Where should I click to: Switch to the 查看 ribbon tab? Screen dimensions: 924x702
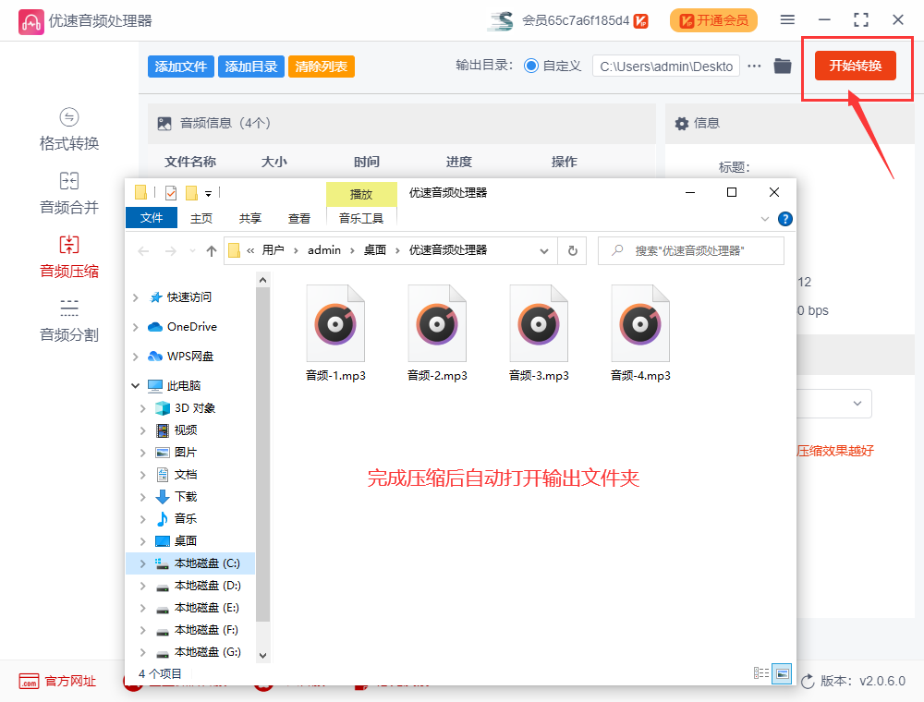coord(299,218)
